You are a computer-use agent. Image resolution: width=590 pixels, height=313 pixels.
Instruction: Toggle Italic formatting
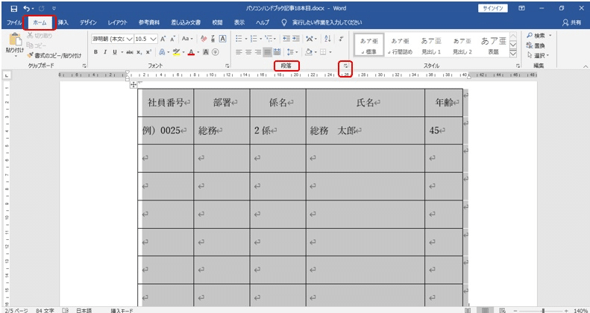pos(105,52)
